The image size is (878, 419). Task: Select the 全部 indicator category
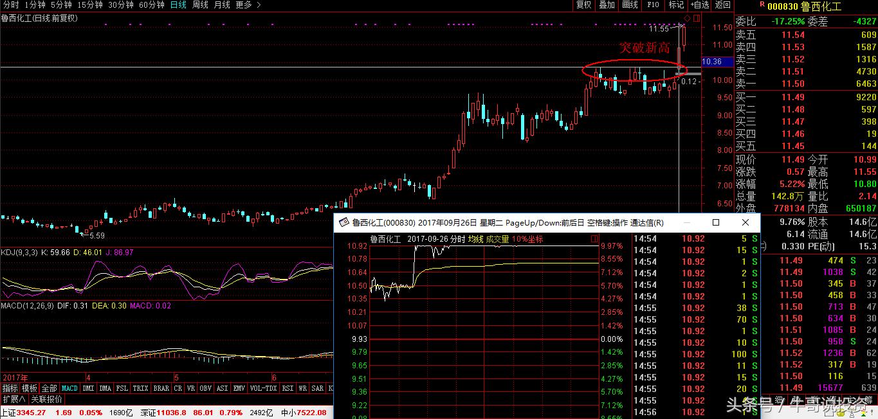pos(50,388)
